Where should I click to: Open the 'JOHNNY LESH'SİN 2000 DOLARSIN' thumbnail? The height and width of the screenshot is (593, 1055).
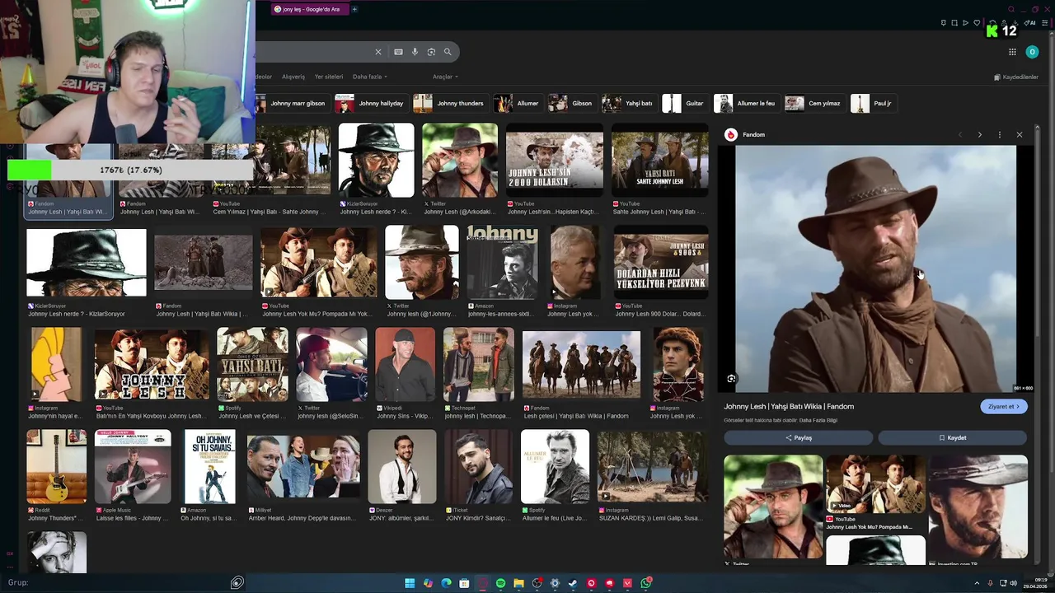pyautogui.click(x=554, y=161)
